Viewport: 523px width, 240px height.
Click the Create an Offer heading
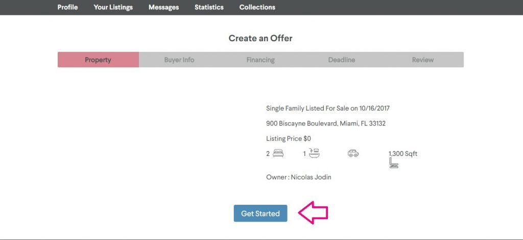(x=260, y=38)
